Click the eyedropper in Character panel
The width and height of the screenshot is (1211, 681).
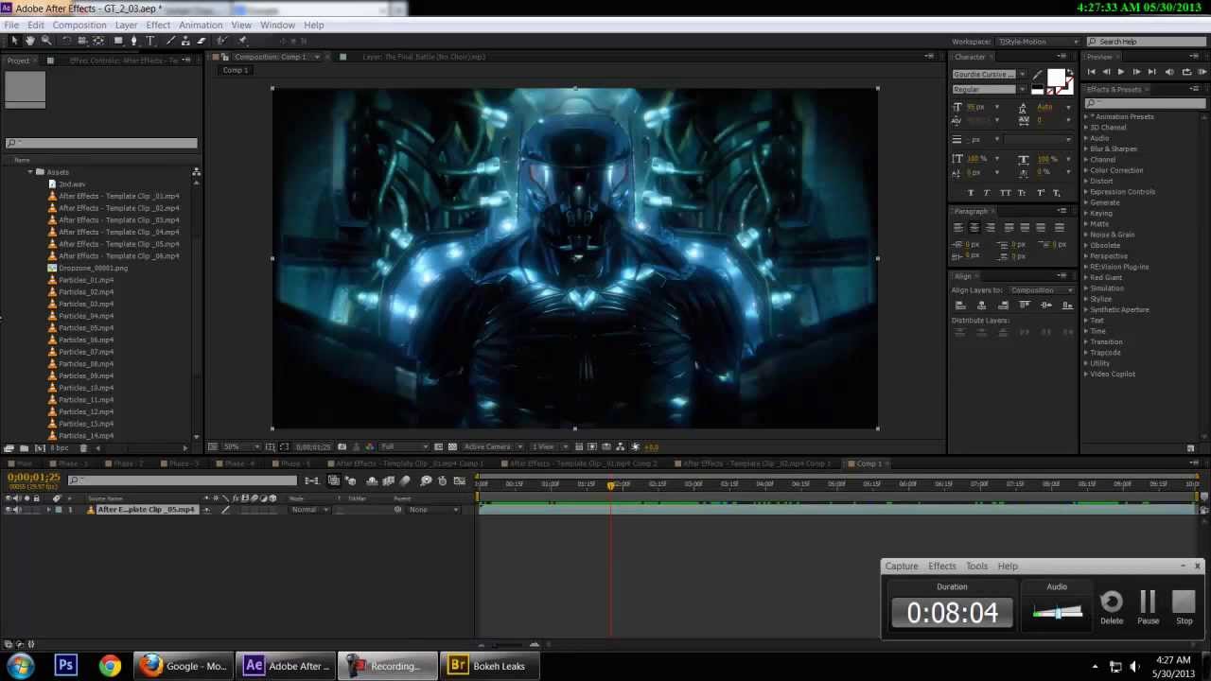click(x=1038, y=75)
